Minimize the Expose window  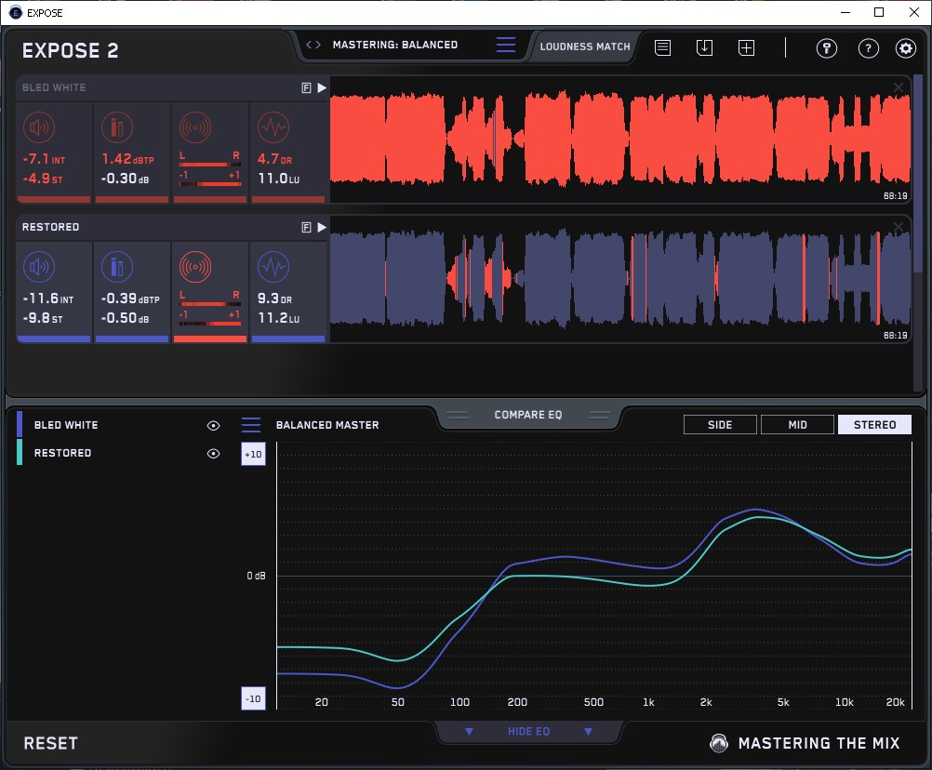pyautogui.click(x=845, y=12)
